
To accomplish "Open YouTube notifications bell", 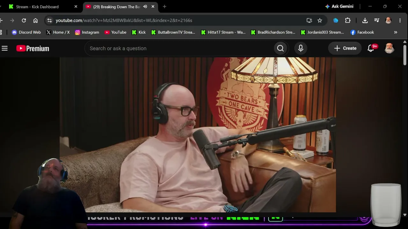I will click(371, 48).
